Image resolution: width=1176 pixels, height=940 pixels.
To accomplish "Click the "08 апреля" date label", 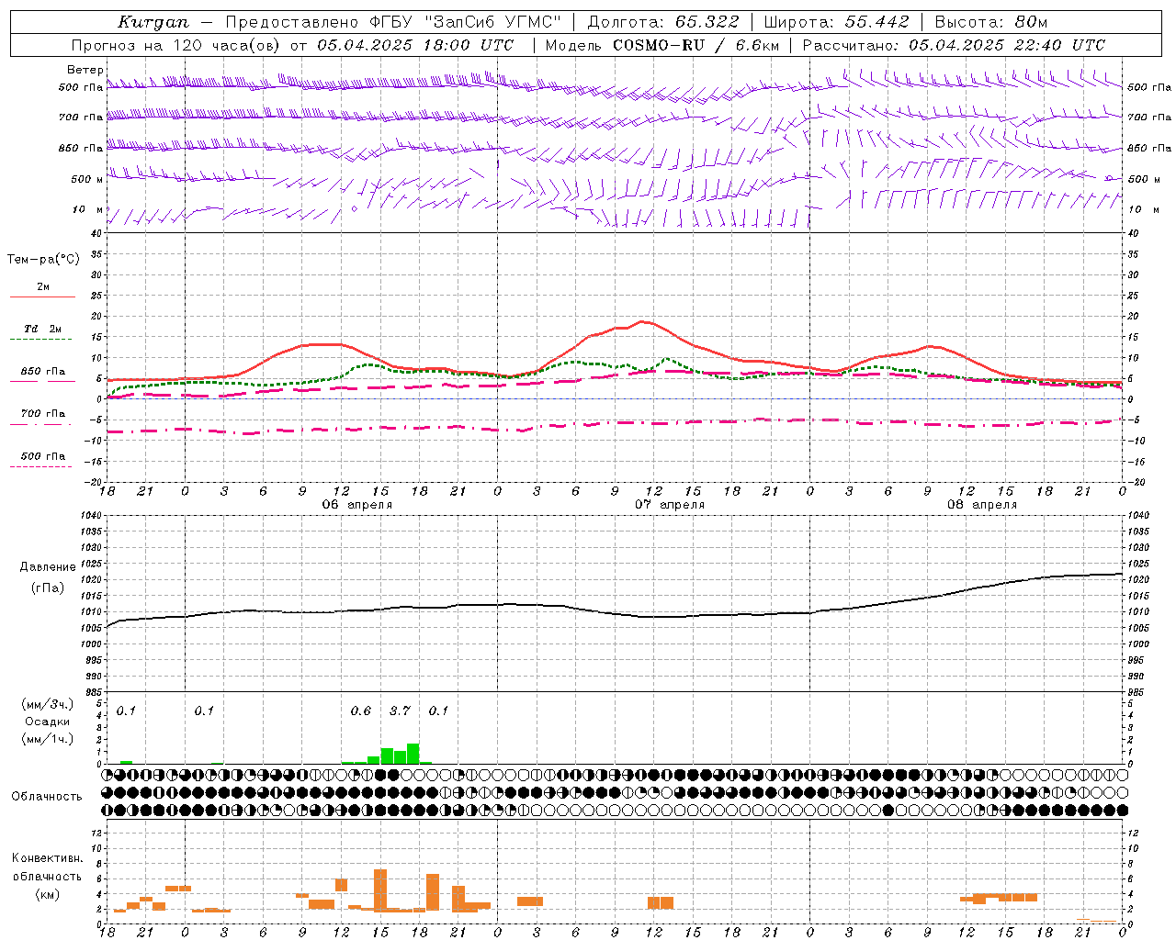I will [982, 505].
